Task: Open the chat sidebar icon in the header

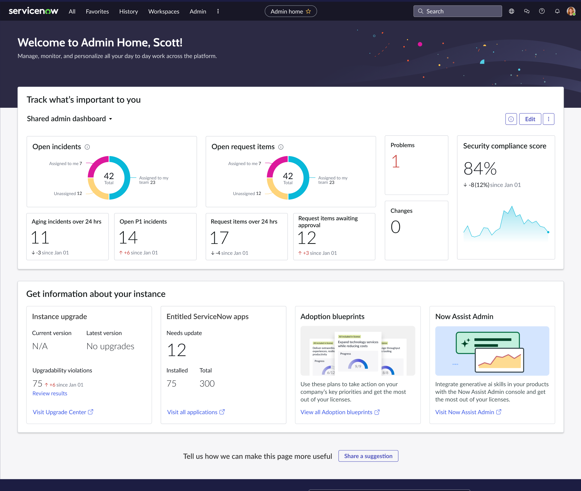Action: pos(526,11)
